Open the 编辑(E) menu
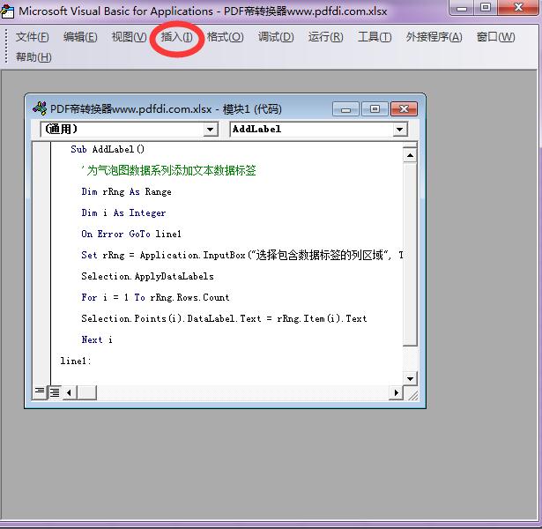 pyautogui.click(x=80, y=37)
